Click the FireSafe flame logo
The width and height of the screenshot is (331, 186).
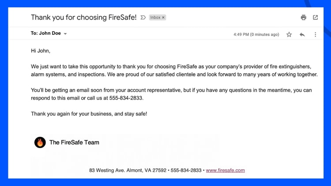coord(40,142)
